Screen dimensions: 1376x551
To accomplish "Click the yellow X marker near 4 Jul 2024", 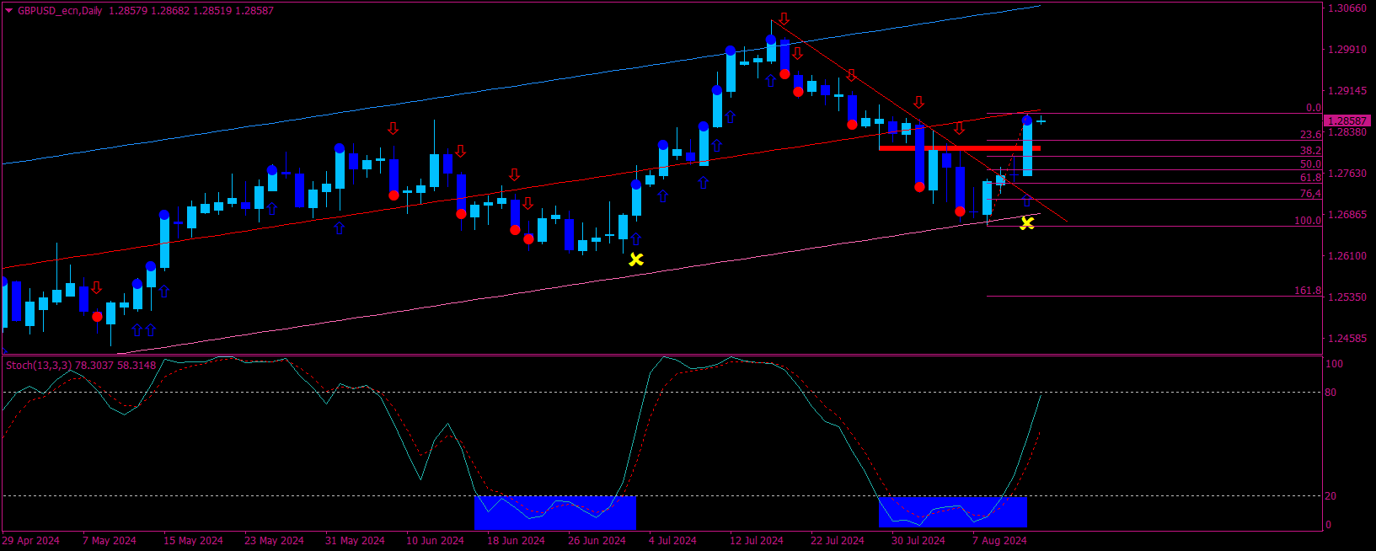I will 636,259.
